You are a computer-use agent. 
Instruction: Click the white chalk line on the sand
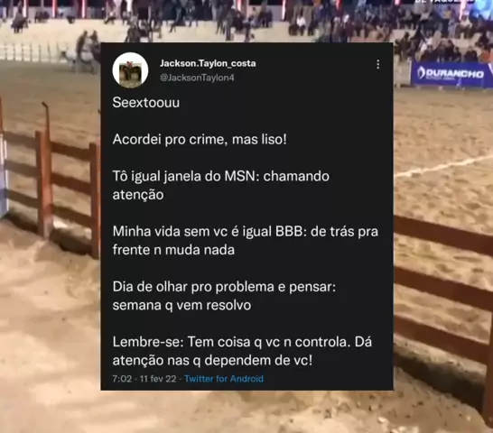(442, 167)
